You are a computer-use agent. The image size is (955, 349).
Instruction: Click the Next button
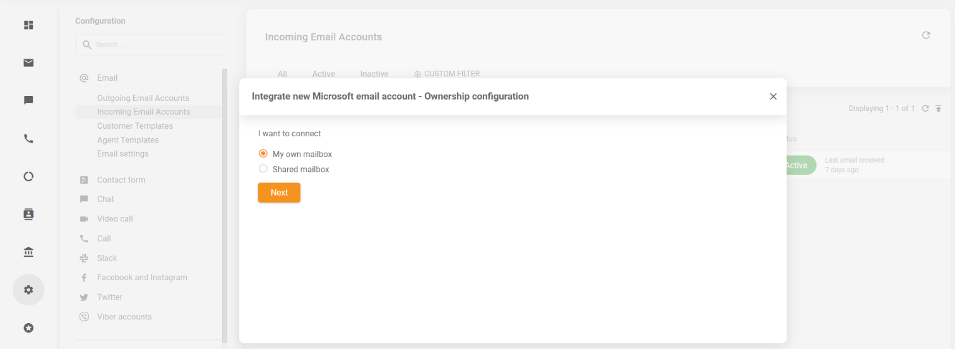(279, 192)
